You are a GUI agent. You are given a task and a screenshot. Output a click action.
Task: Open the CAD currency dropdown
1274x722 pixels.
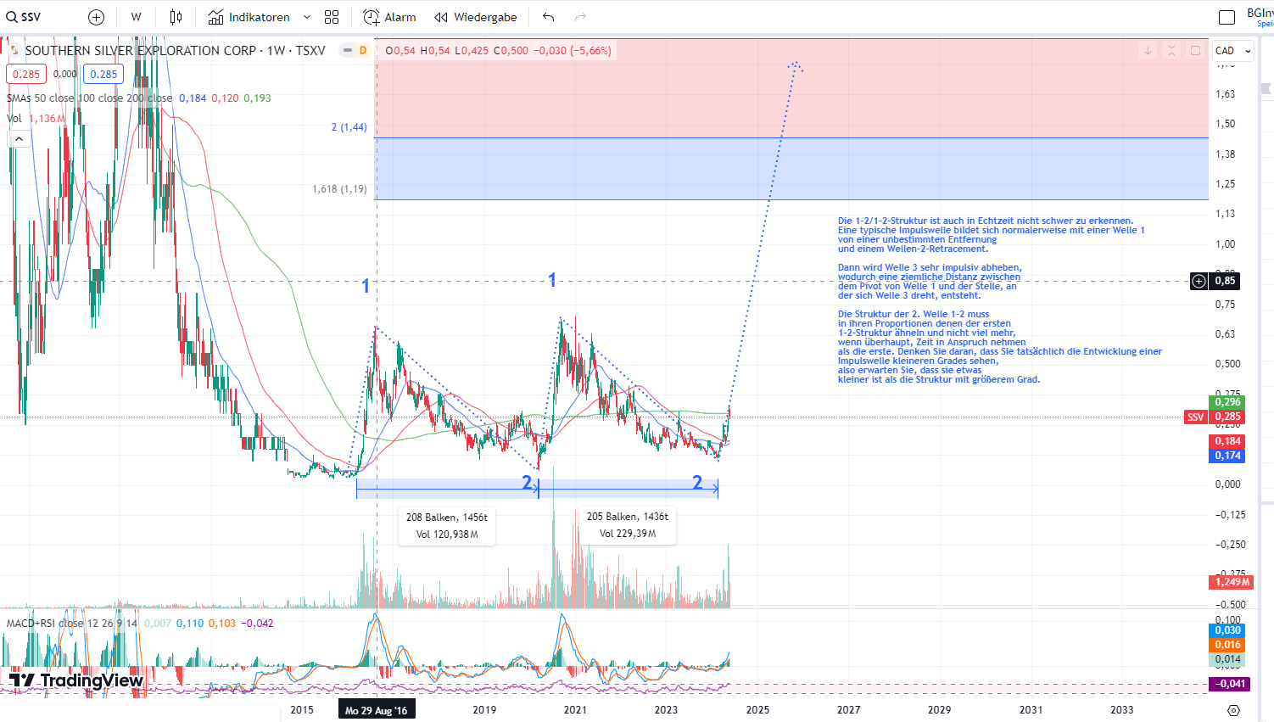(x=1233, y=51)
